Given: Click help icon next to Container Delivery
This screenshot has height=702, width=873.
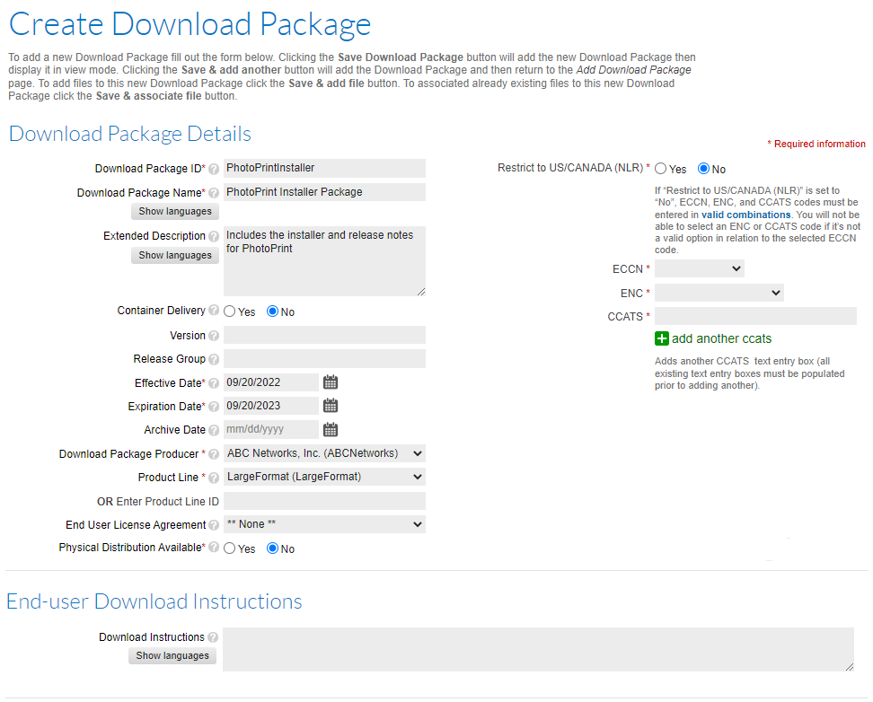Looking at the screenshot, I should pos(214,311).
